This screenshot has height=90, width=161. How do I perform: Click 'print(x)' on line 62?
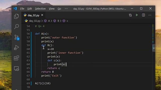54,57
